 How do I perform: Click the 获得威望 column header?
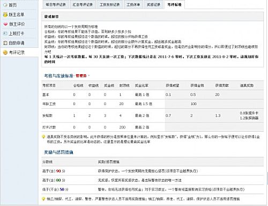[173, 86]
